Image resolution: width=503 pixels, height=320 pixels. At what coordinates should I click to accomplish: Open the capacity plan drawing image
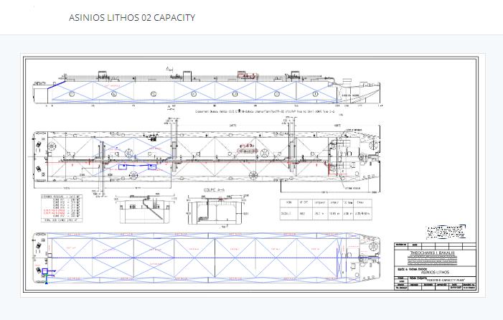(251, 172)
